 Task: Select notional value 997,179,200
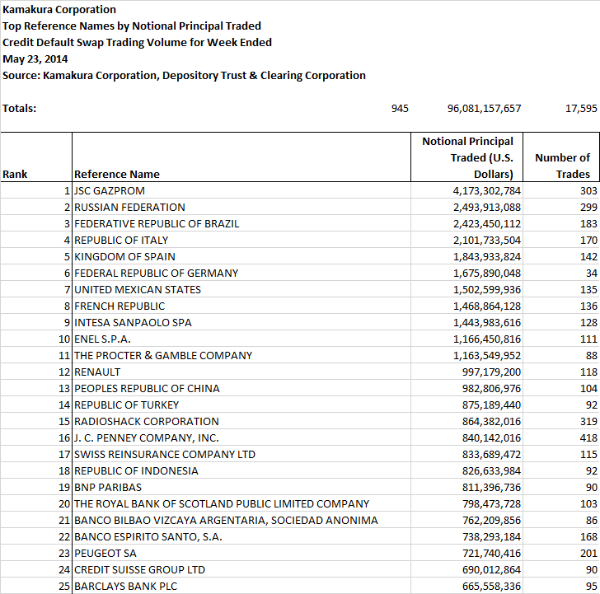click(x=466, y=372)
